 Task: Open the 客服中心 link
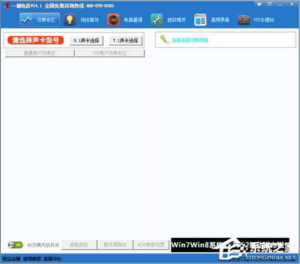tap(52, 259)
